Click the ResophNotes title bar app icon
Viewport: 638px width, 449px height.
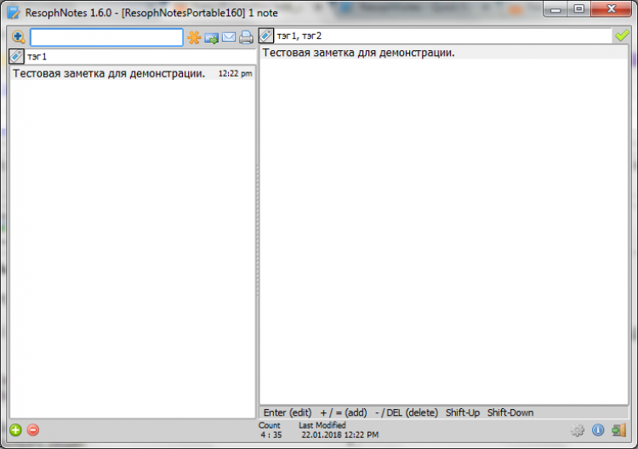(x=14, y=13)
